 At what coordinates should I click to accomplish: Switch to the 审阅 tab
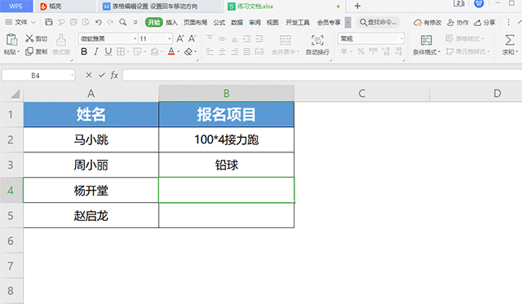(254, 22)
